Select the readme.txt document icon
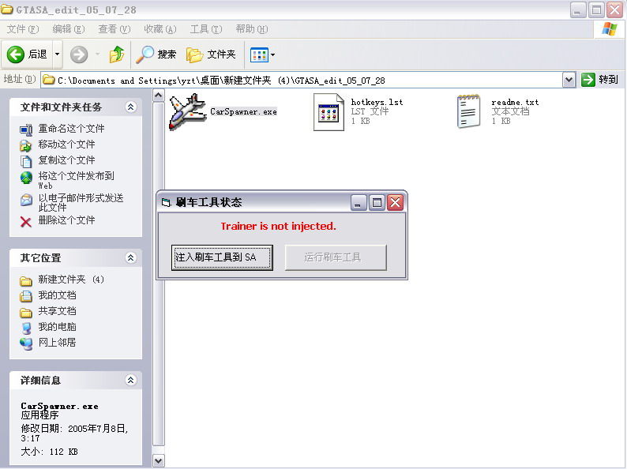This screenshot has height=469, width=627. coord(468,111)
